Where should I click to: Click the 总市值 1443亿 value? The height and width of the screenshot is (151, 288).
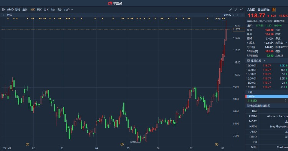click(x=269, y=47)
